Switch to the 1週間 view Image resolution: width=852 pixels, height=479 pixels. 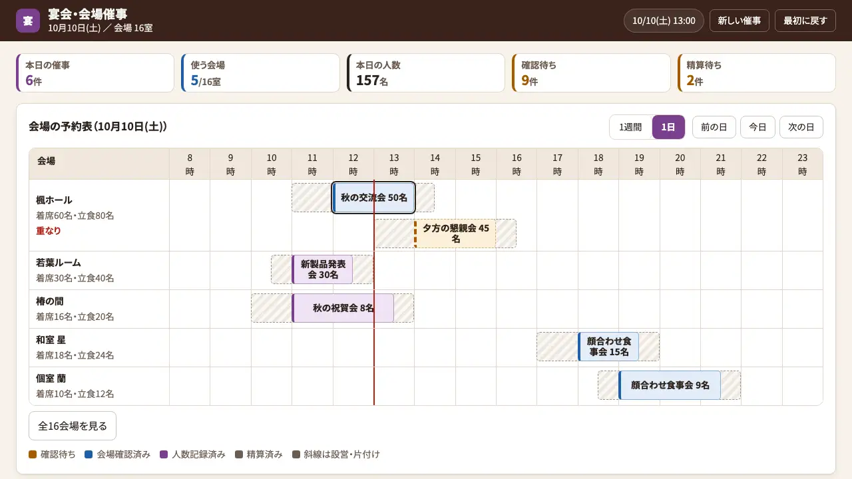point(630,127)
